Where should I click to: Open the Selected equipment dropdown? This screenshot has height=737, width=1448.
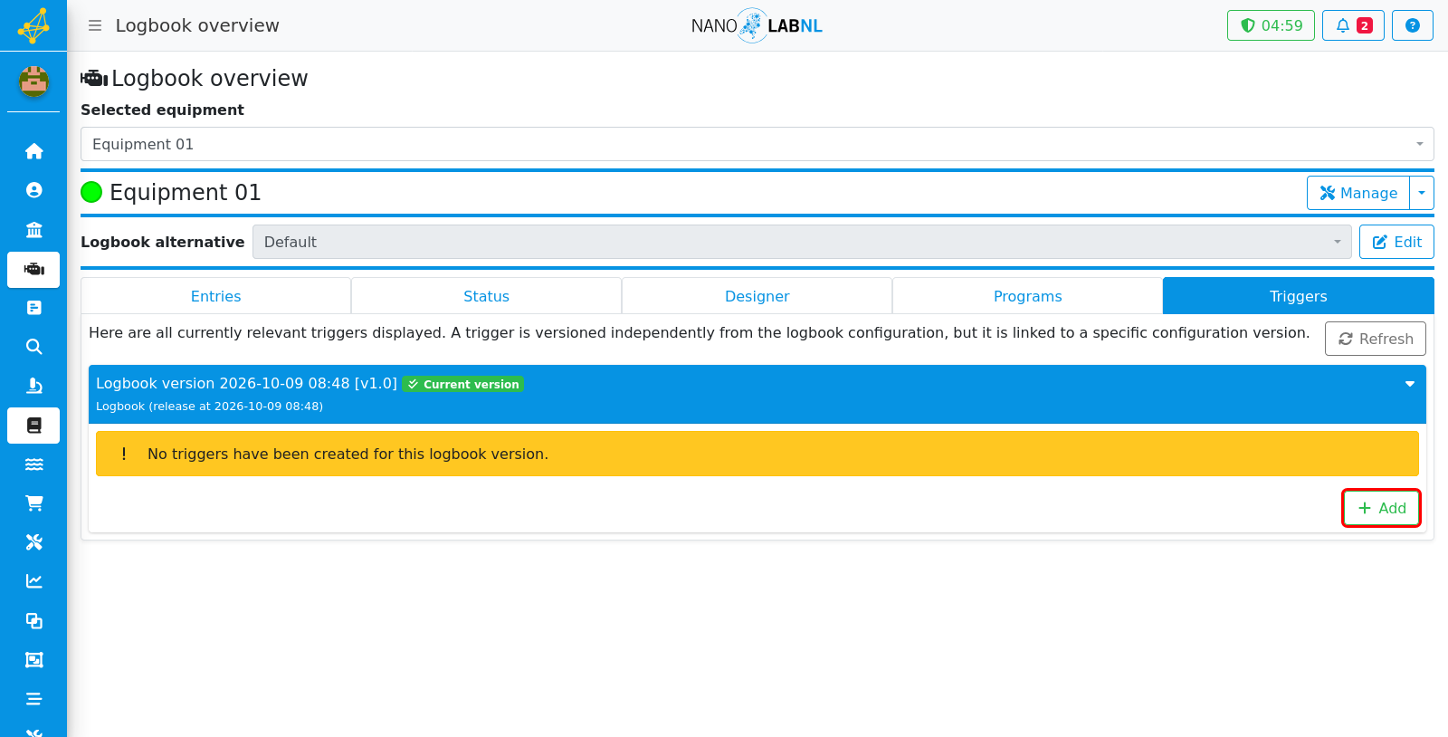coord(757,144)
